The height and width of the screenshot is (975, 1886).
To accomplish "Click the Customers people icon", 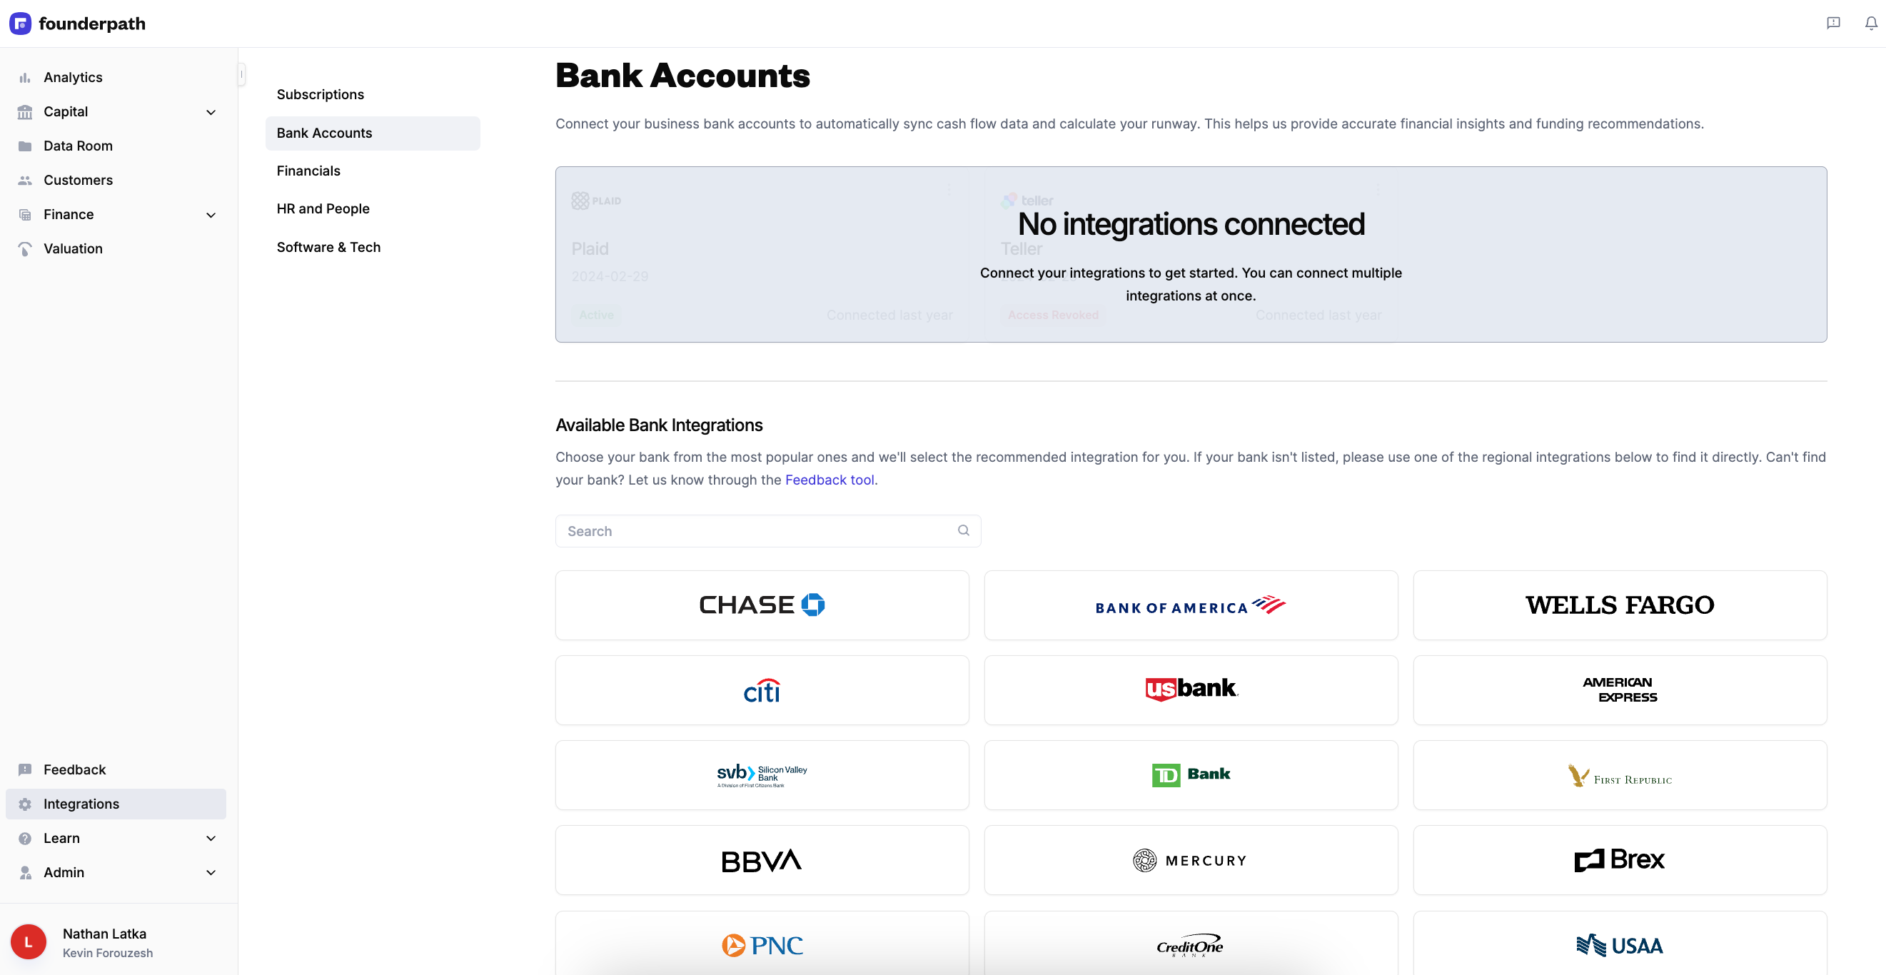I will coord(25,180).
